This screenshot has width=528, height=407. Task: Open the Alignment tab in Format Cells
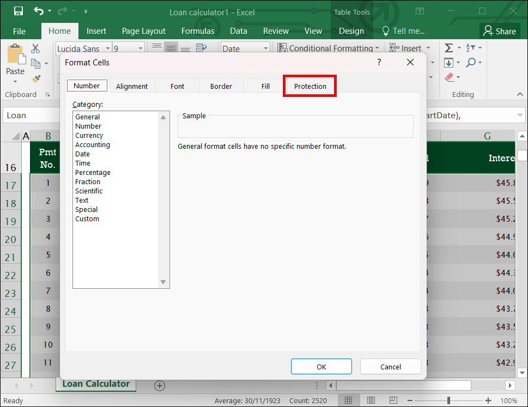[x=132, y=86]
